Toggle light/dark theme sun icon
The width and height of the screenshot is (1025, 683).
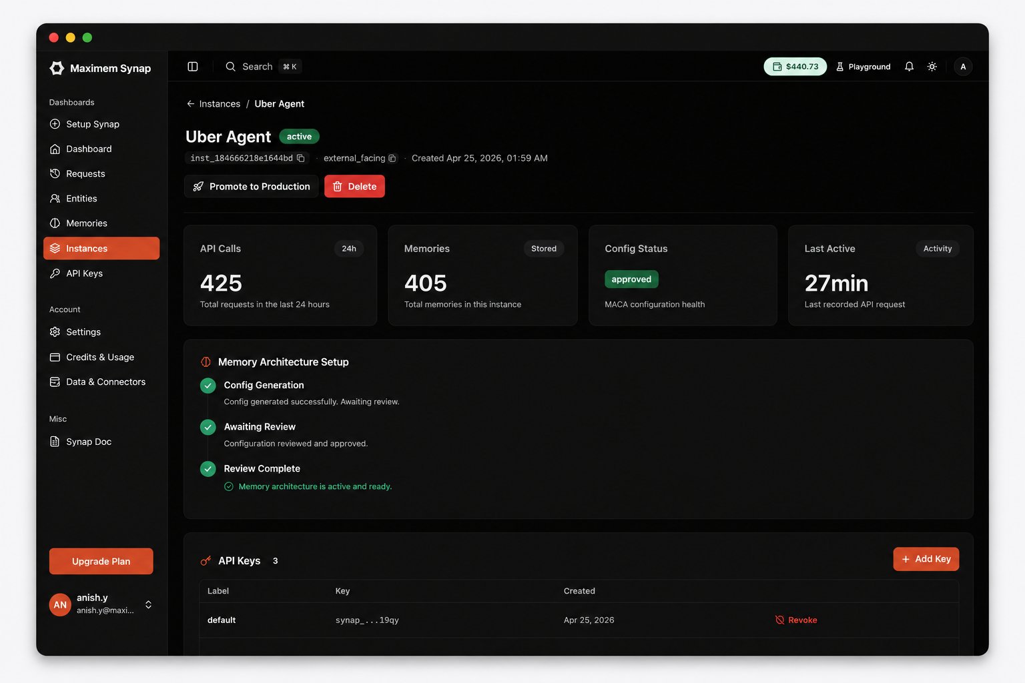[x=932, y=67]
